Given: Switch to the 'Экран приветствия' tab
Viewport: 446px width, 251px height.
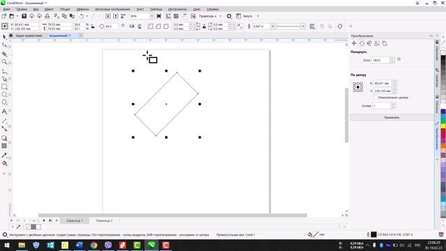Looking at the screenshot, I should [29, 36].
